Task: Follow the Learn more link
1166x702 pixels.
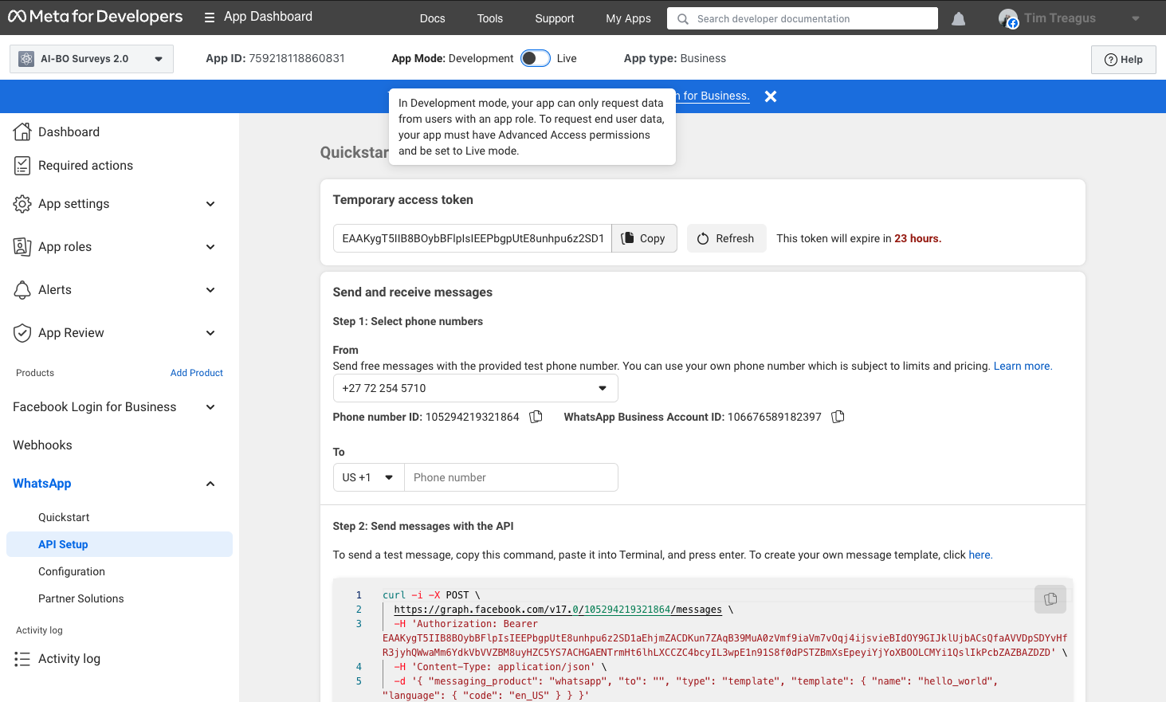Action: tap(1023, 367)
